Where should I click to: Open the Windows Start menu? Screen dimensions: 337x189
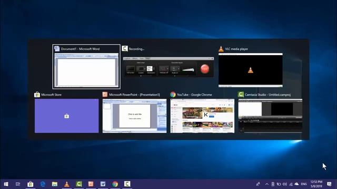(6, 184)
